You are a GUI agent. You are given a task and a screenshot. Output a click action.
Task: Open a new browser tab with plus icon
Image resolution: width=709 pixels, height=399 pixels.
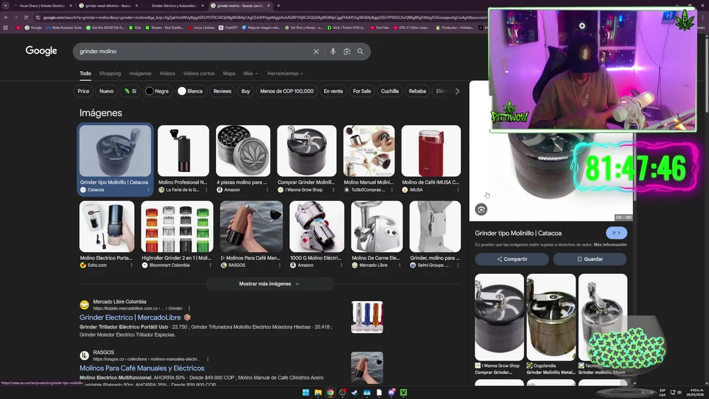tap(279, 6)
